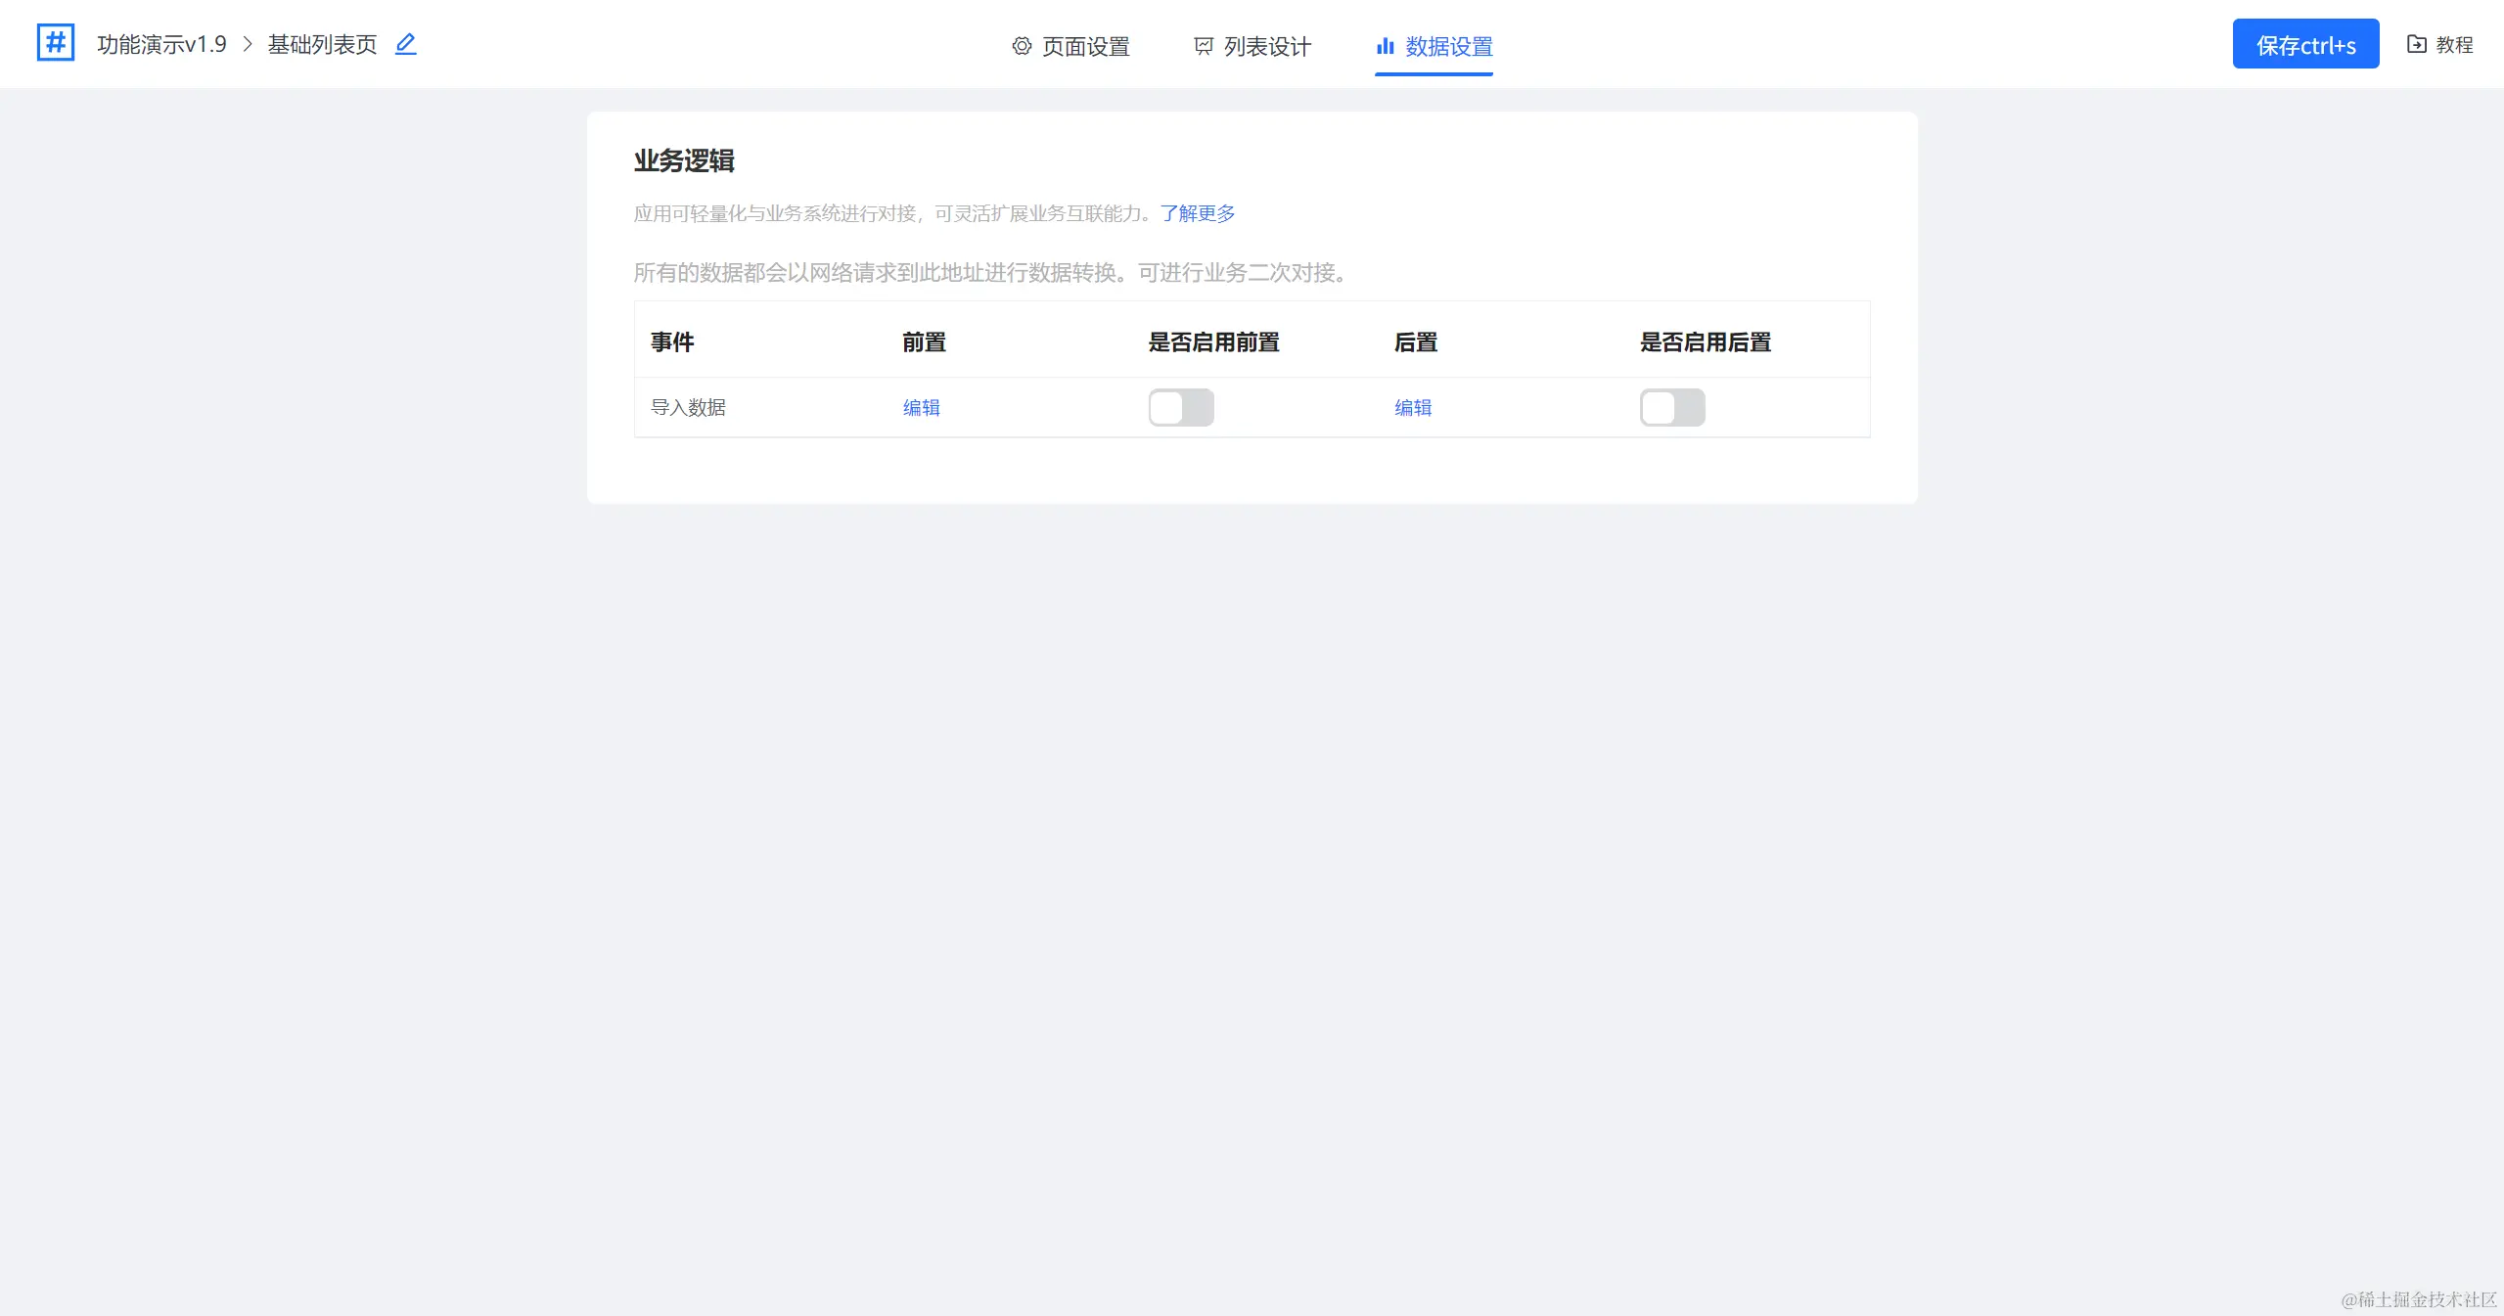Click the 基础列表页 page title

pyautogui.click(x=322, y=44)
